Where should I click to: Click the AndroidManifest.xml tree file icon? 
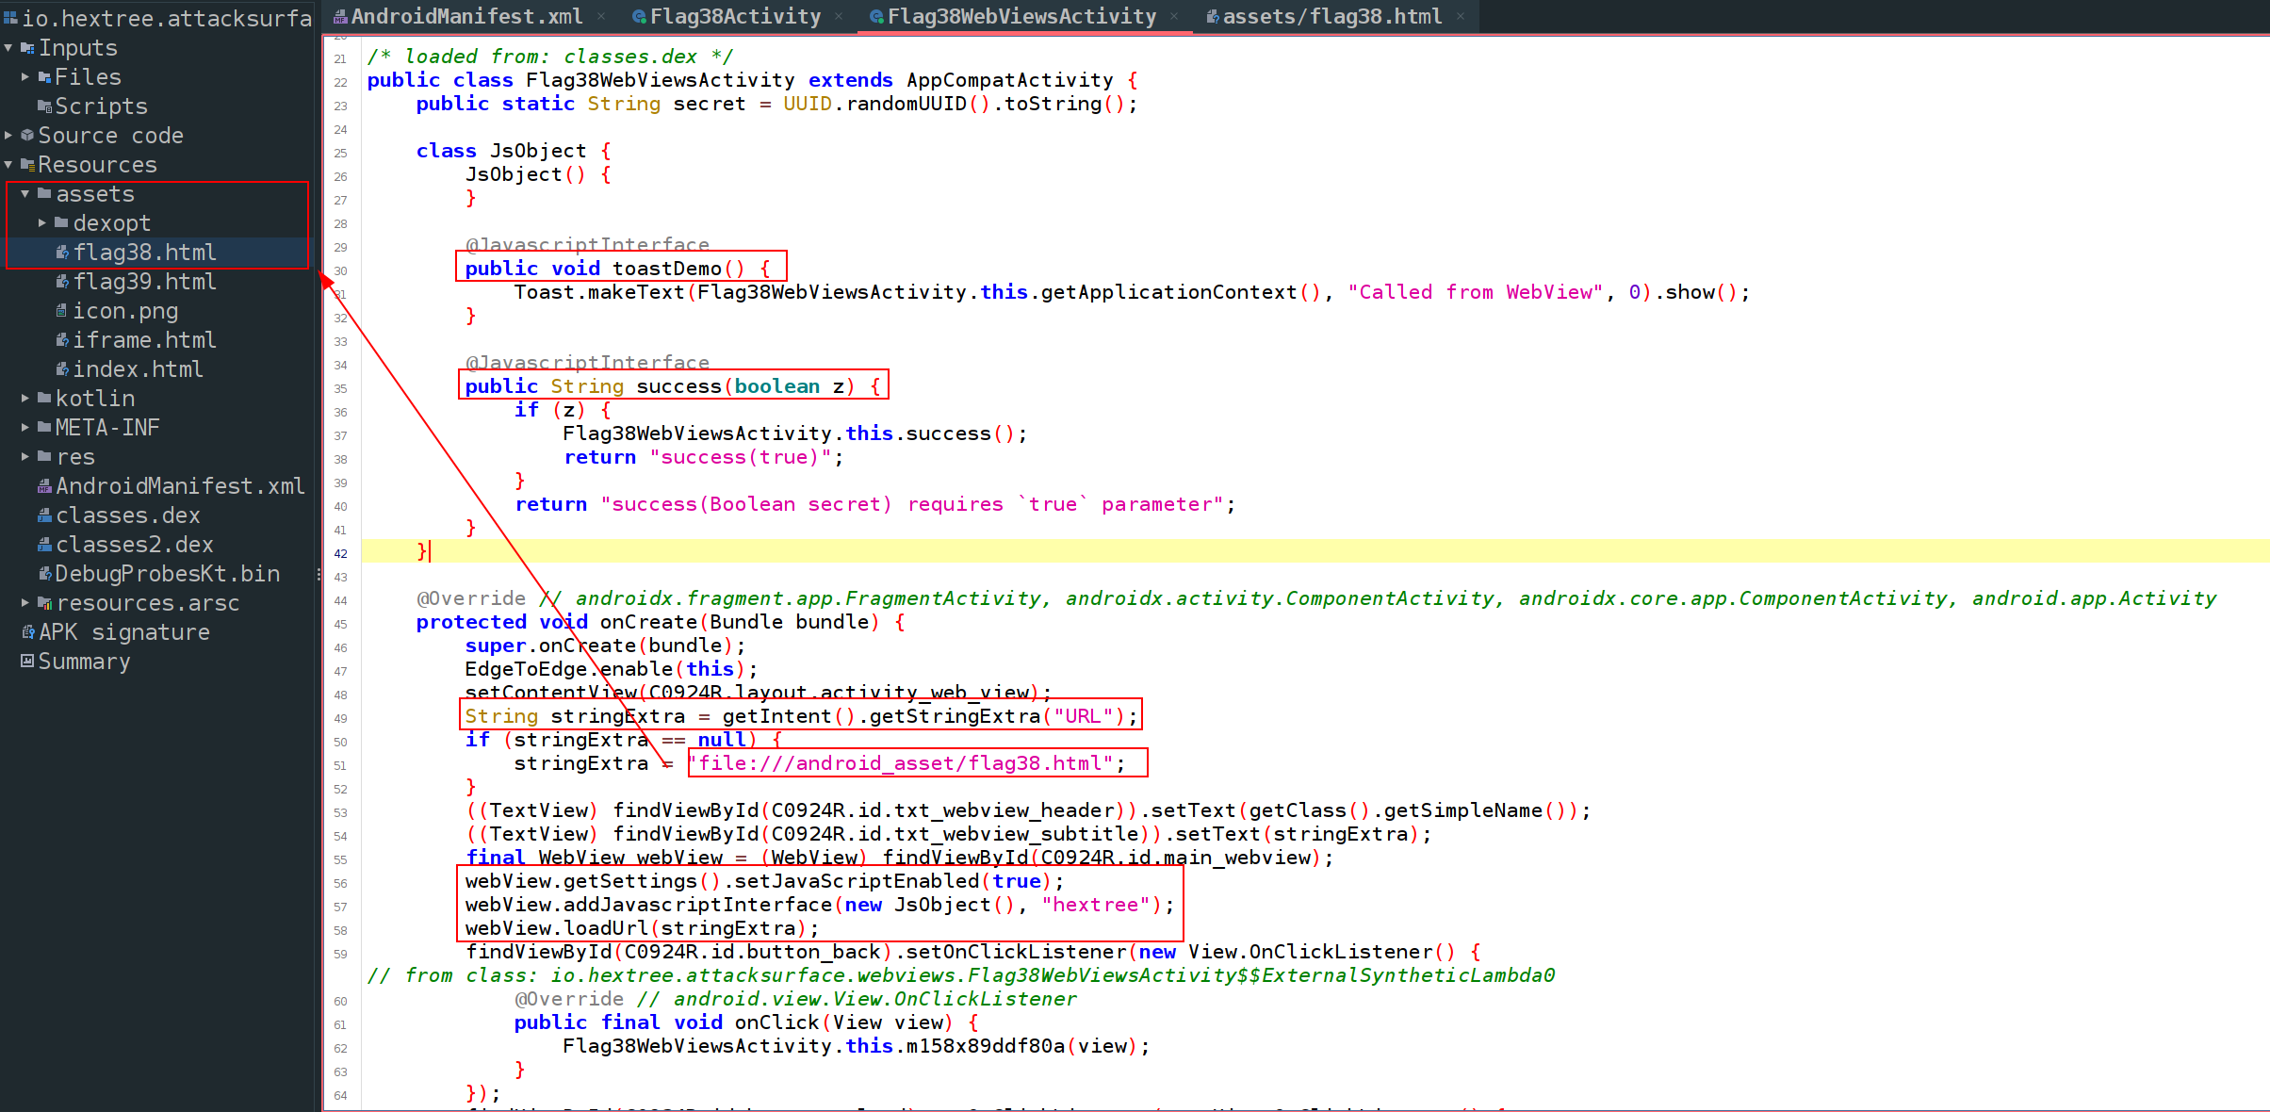(x=44, y=486)
